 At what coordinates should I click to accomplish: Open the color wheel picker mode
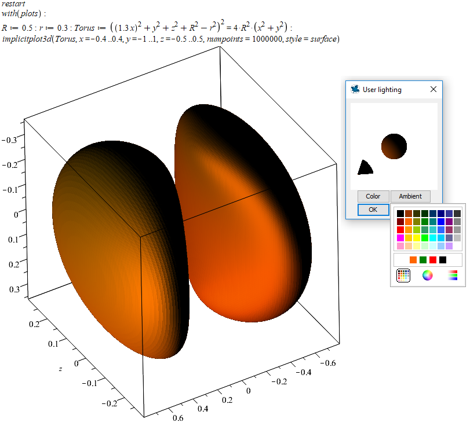(428, 275)
